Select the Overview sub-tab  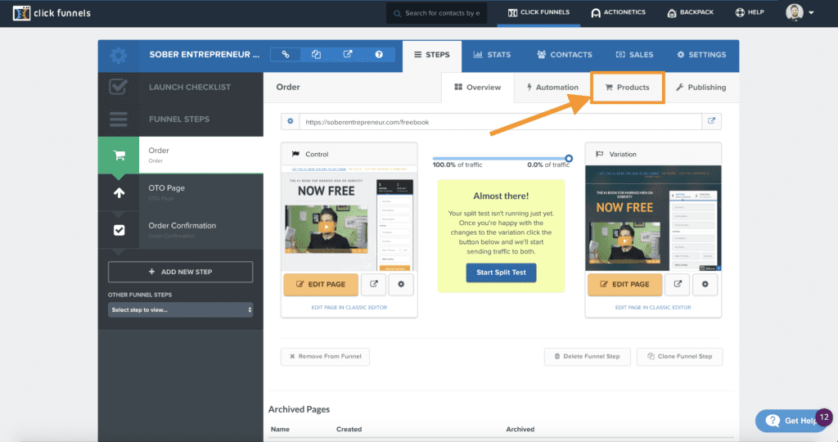click(x=478, y=88)
